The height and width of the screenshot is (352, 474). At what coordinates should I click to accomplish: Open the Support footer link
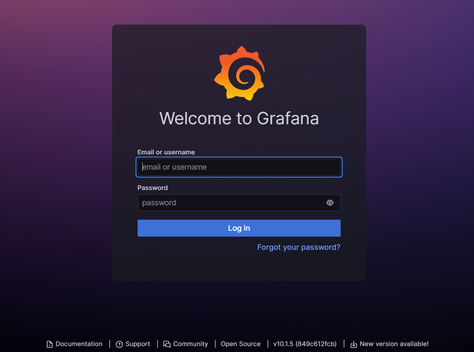[133, 344]
